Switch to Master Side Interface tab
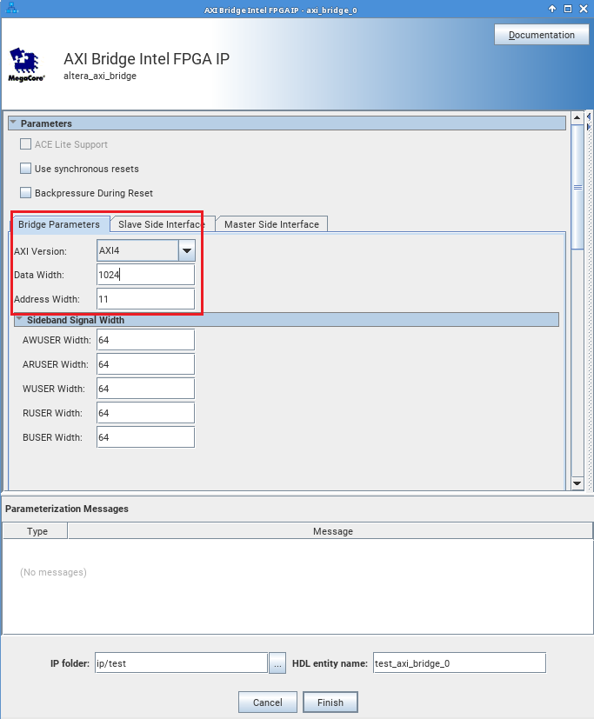This screenshot has height=719, width=594. (x=271, y=224)
